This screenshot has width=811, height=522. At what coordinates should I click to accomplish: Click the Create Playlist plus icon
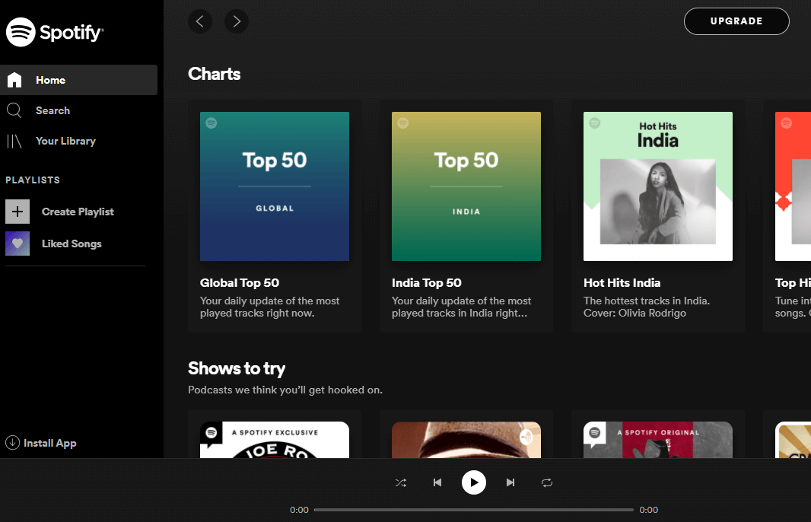pos(17,212)
